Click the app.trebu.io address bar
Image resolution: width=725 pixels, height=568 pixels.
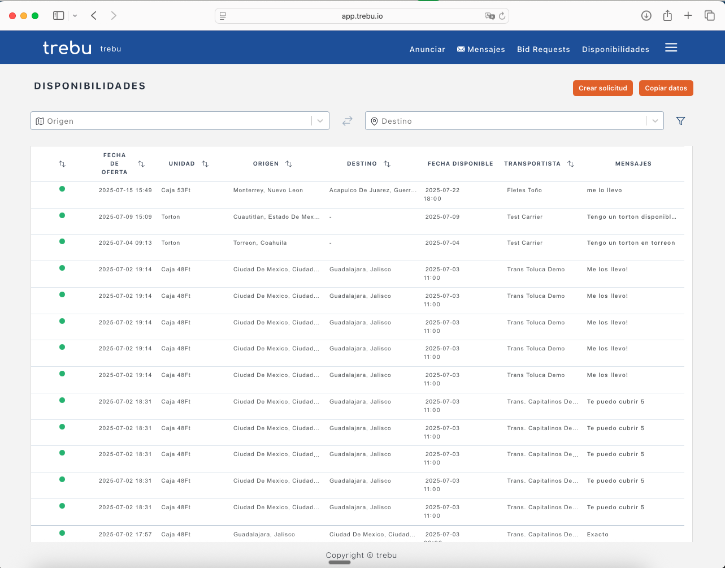click(x=362, y=16)
